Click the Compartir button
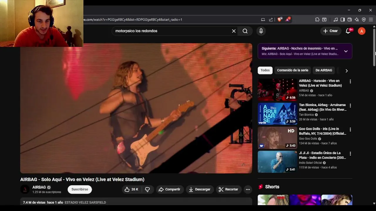Screen dimensions: 376x211 click(169, 190)
